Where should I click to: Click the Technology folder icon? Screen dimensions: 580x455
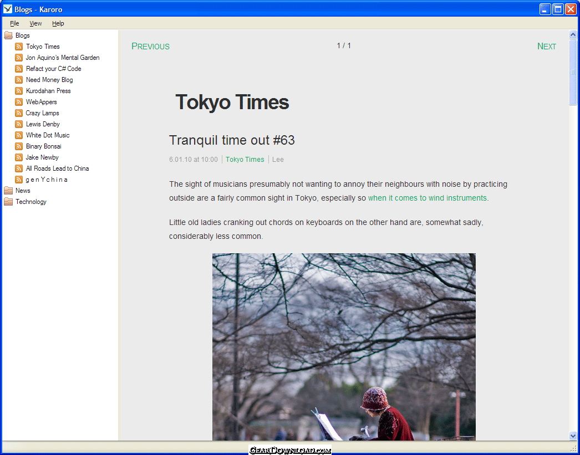click(8, 202)
